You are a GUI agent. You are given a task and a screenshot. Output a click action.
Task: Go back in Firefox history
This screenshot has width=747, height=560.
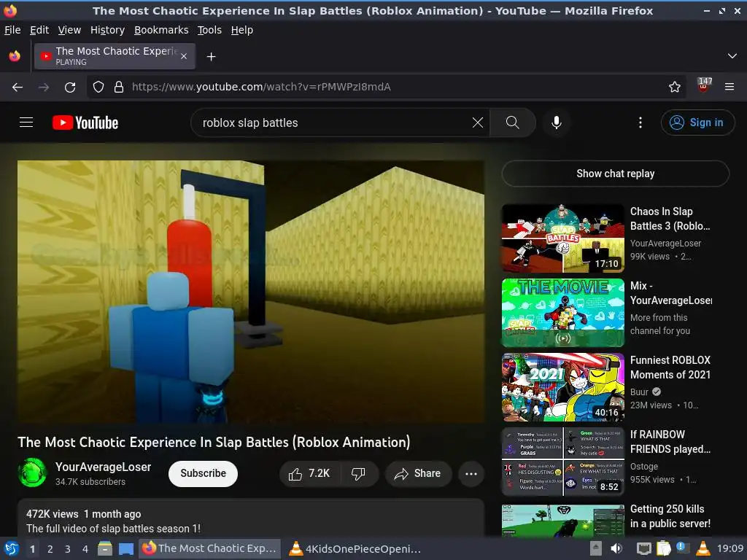coord(18,87)
